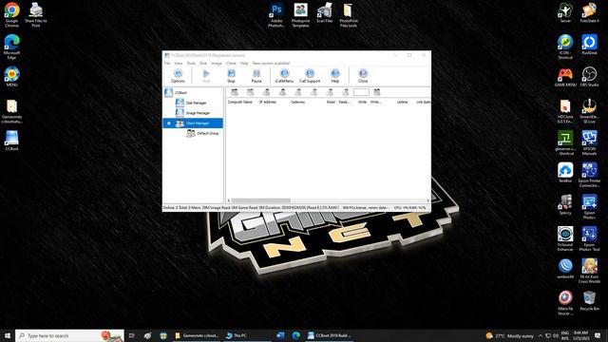Click the Help toolbar button with globe icon
Viewport: 608px width, 342px height.
point(335,76)
